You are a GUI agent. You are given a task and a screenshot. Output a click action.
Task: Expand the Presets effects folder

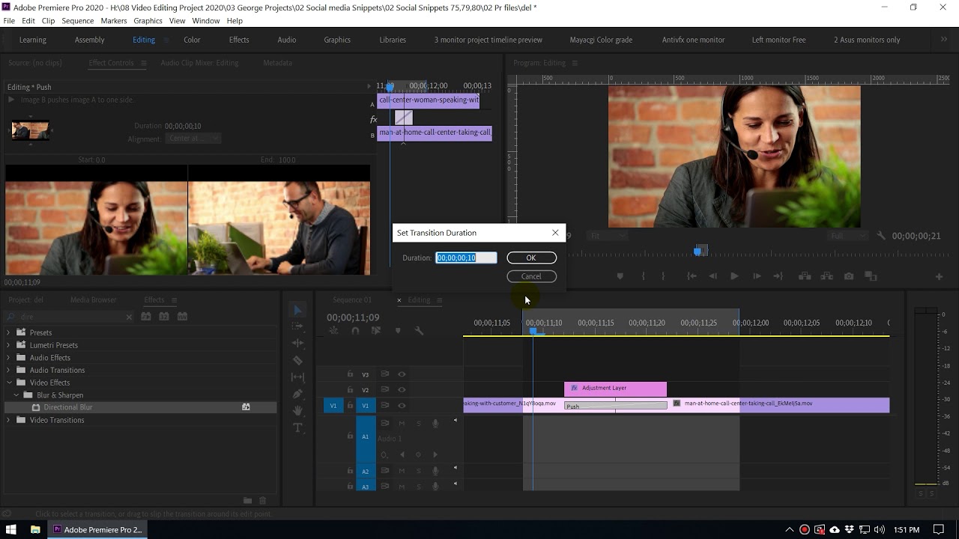click(x=9, y=332)
